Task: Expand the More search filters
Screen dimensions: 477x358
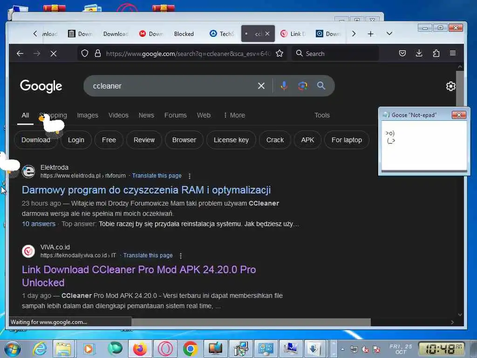Action: tap(234, 116)
